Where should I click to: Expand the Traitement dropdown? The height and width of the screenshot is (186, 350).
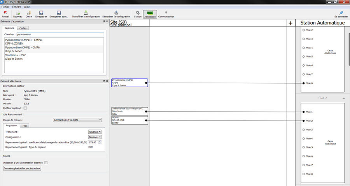95,132
